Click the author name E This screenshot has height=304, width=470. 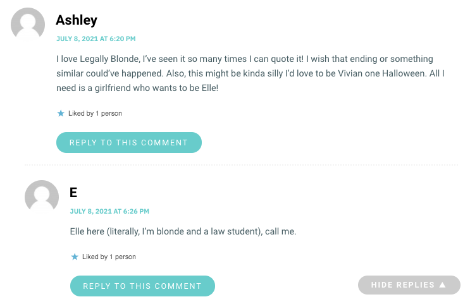click(73, 192)
